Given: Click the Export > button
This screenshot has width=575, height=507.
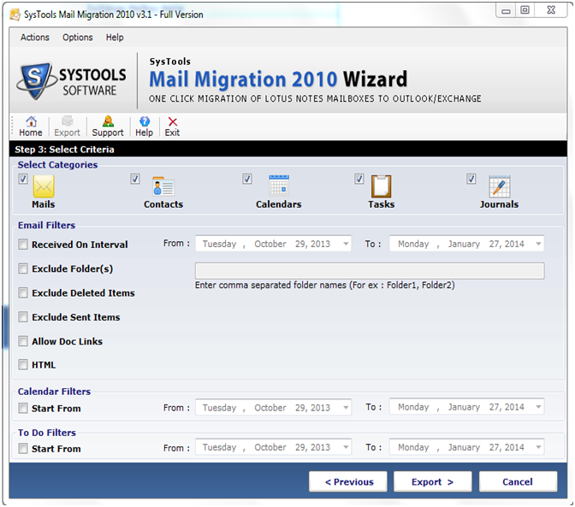Looking at the screenshot, I should tap(433, 481).
